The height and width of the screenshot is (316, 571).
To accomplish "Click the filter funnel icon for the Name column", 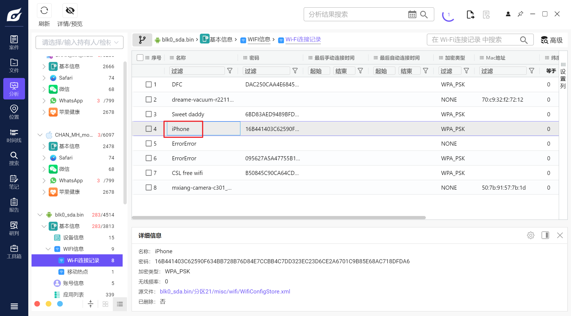I will [230, 71].
